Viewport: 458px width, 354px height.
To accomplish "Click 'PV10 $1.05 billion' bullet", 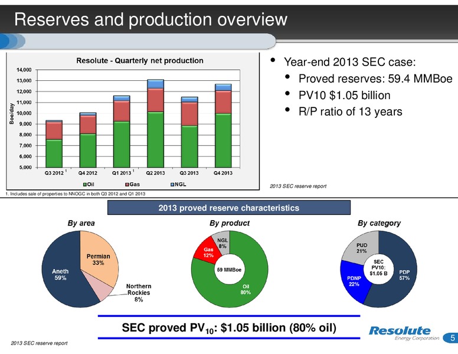I will click(344, 95).
